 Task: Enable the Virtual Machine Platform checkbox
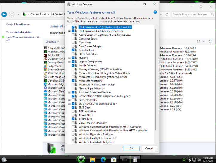[x=73, y=123]
